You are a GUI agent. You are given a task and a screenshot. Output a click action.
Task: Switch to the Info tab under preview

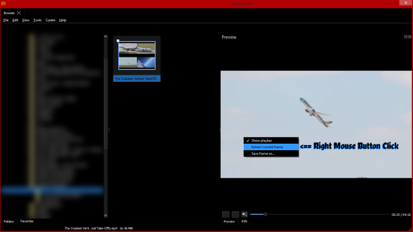click(x=244, y=221)
